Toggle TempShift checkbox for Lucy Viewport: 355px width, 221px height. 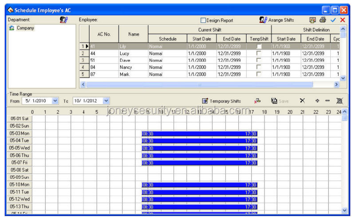pyautogui.click(x=259, y=53)
